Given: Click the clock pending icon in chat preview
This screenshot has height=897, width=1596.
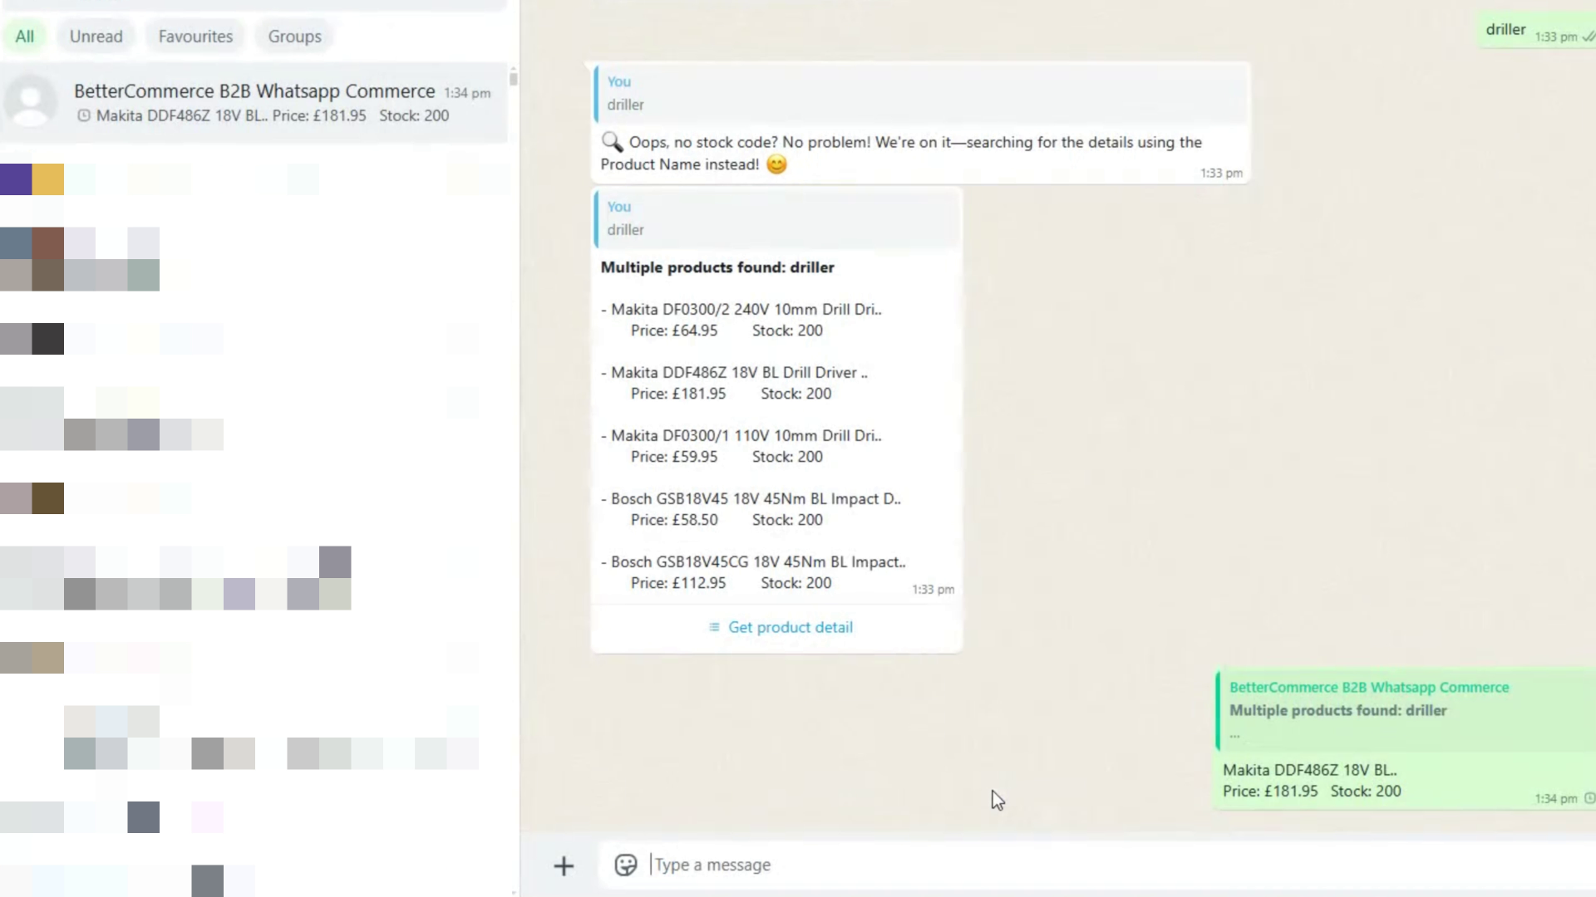Looking at the screenshot, I should pyautogui.click(x=84, y=116).
